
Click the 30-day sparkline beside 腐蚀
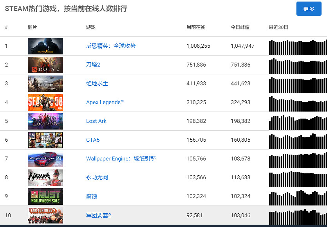(x=296, y=196)
